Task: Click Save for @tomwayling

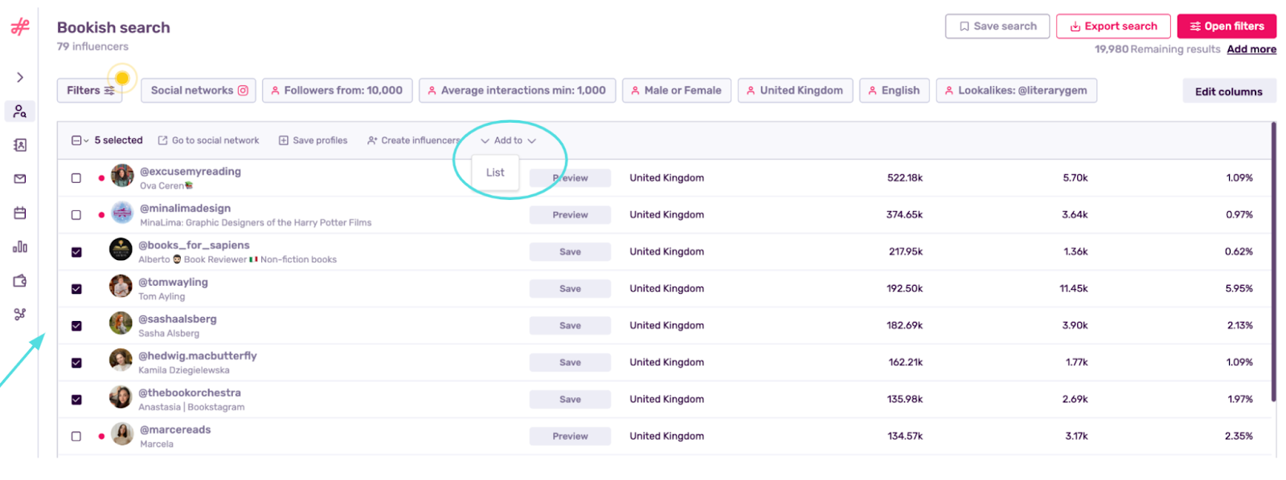Action: coord(570,289)
